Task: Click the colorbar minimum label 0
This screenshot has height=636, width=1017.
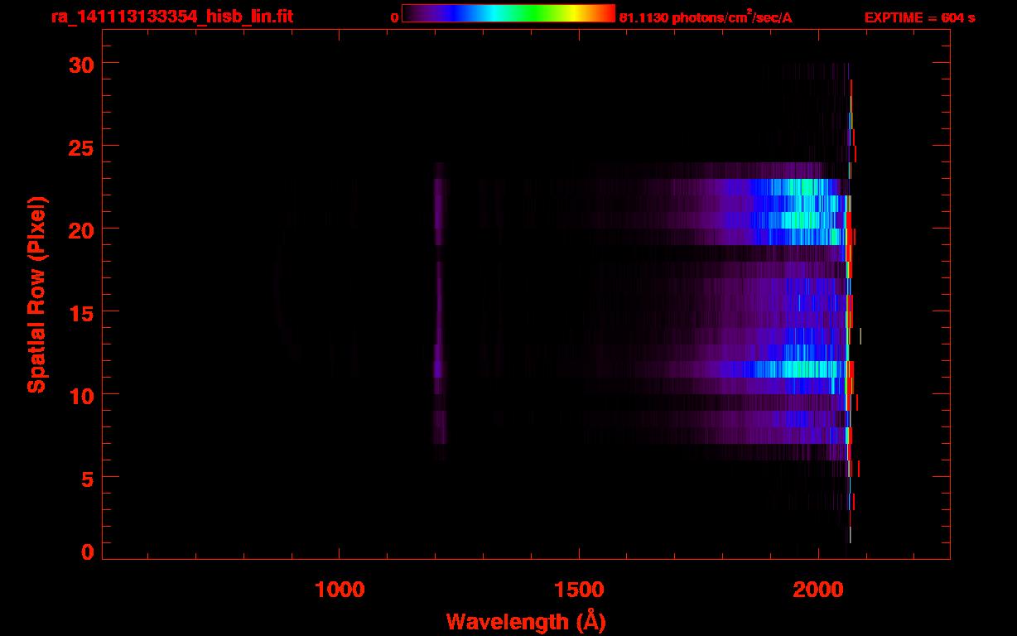Action: point(394,17)
